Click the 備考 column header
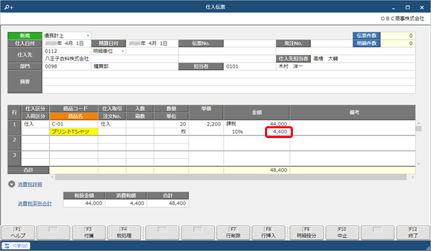Screen dimensions: 431x251 352,112
